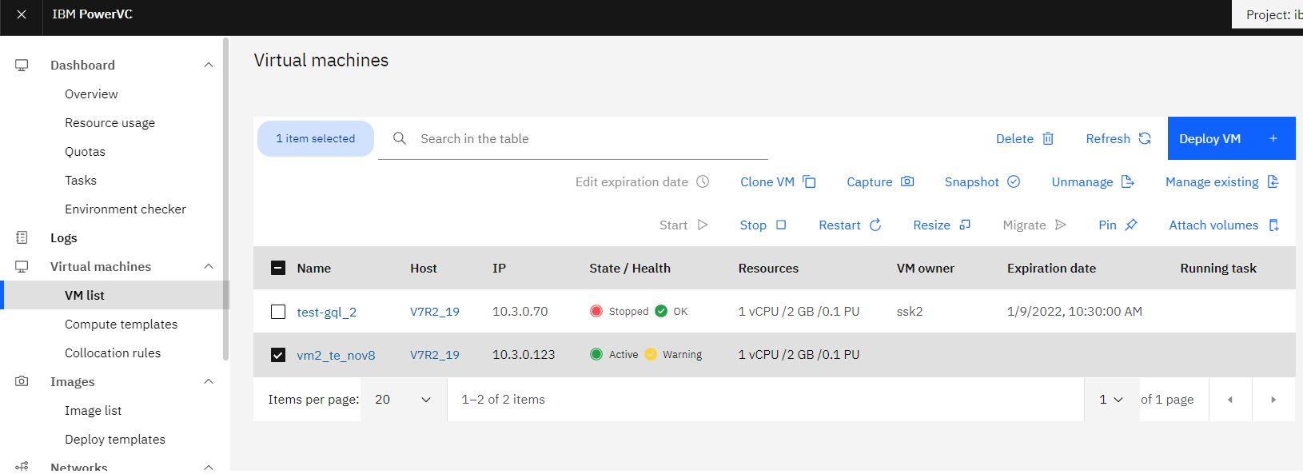Open the test-gql_2 VM link
The image size is (1303, 474).
pyautogui.click(x=326, y=312)
